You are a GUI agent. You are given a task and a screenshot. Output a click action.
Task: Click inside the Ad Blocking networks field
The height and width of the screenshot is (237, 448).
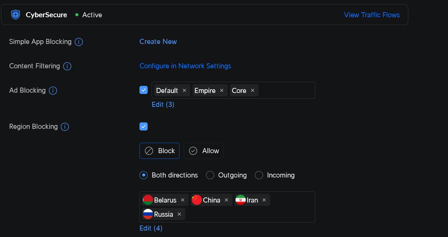pyautogui.click(x=287, y=91)
